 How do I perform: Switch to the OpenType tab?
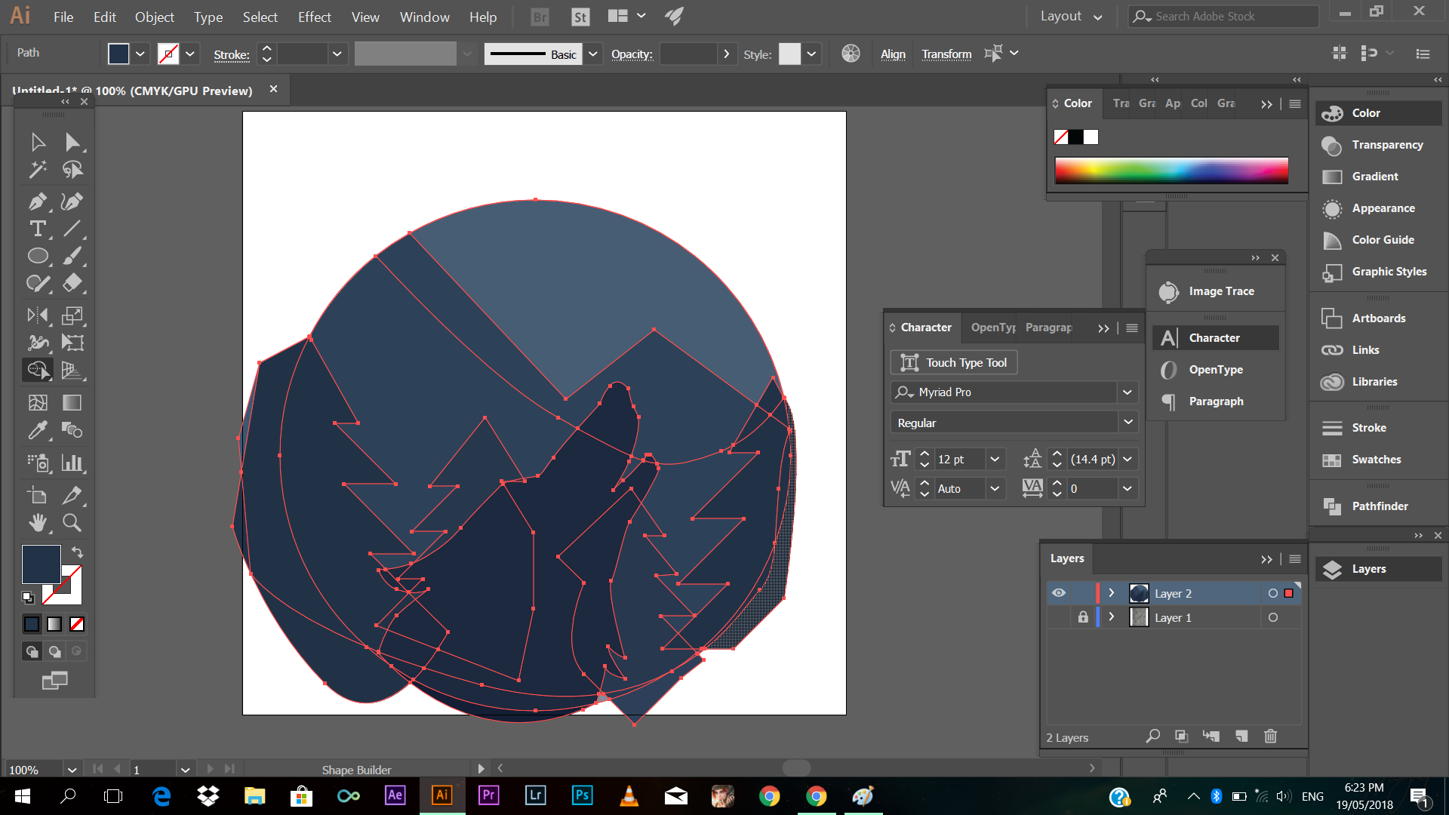coord(993,328)
